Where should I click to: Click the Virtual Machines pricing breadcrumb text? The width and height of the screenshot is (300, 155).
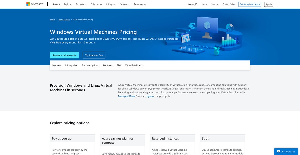tap(83, 20)
